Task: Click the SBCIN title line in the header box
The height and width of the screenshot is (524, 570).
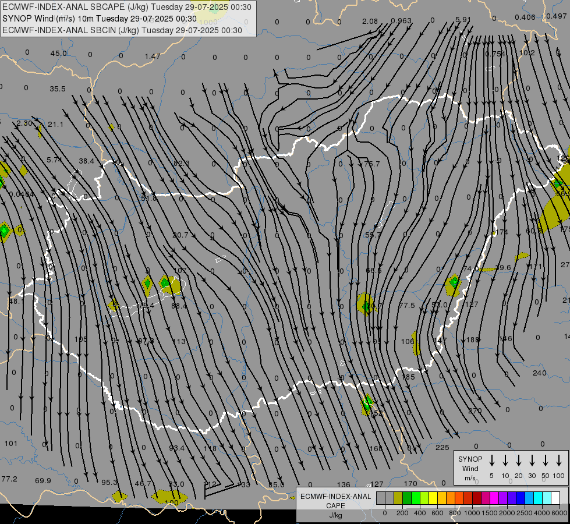Action: tap(122, 30)
